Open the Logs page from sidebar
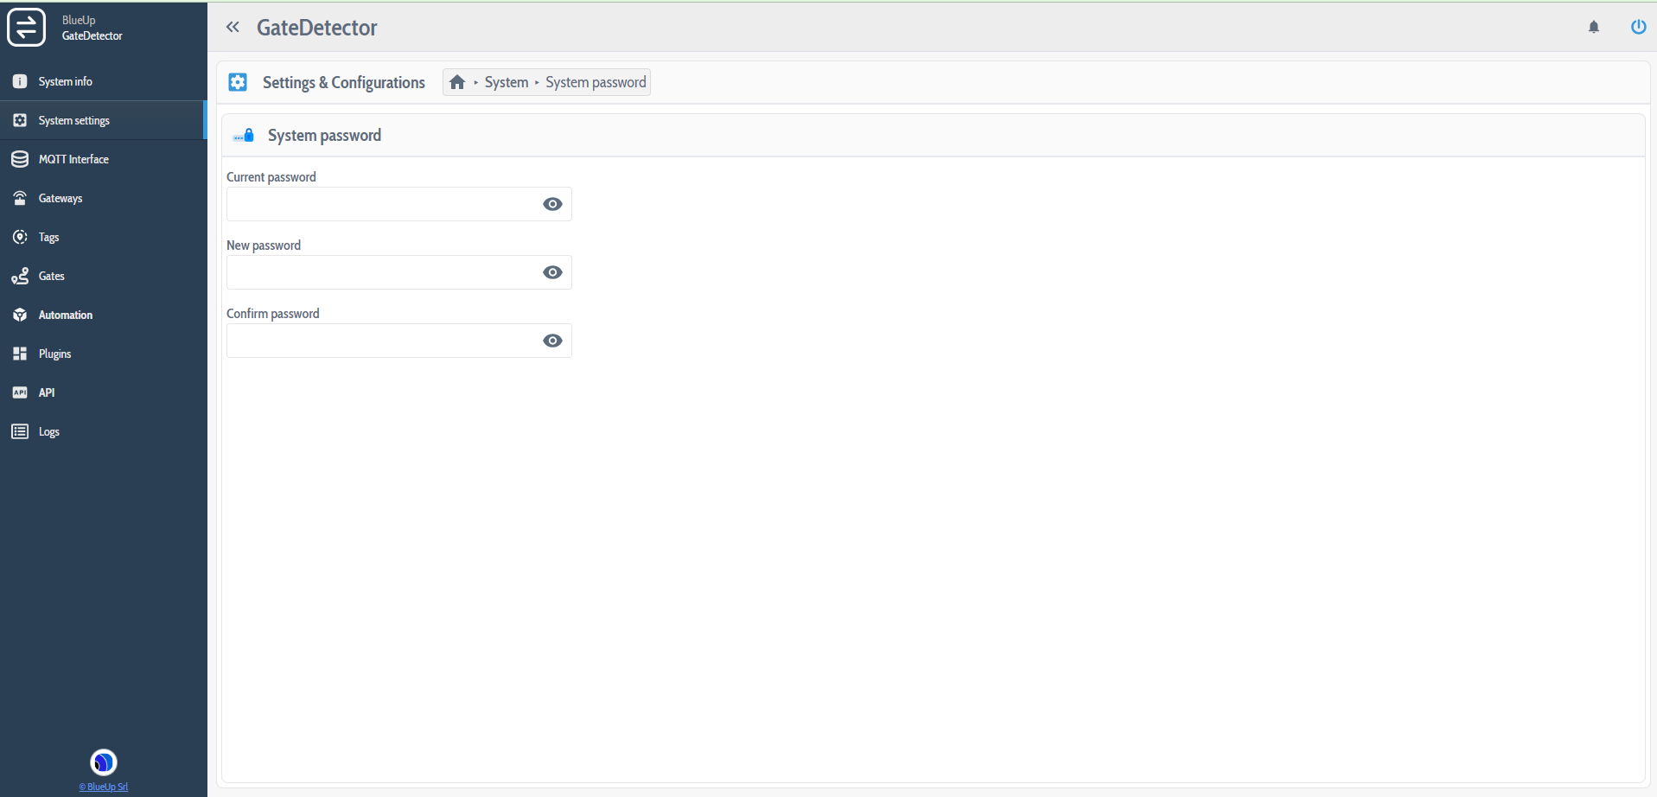1657x797 pixels. [48, 431]
